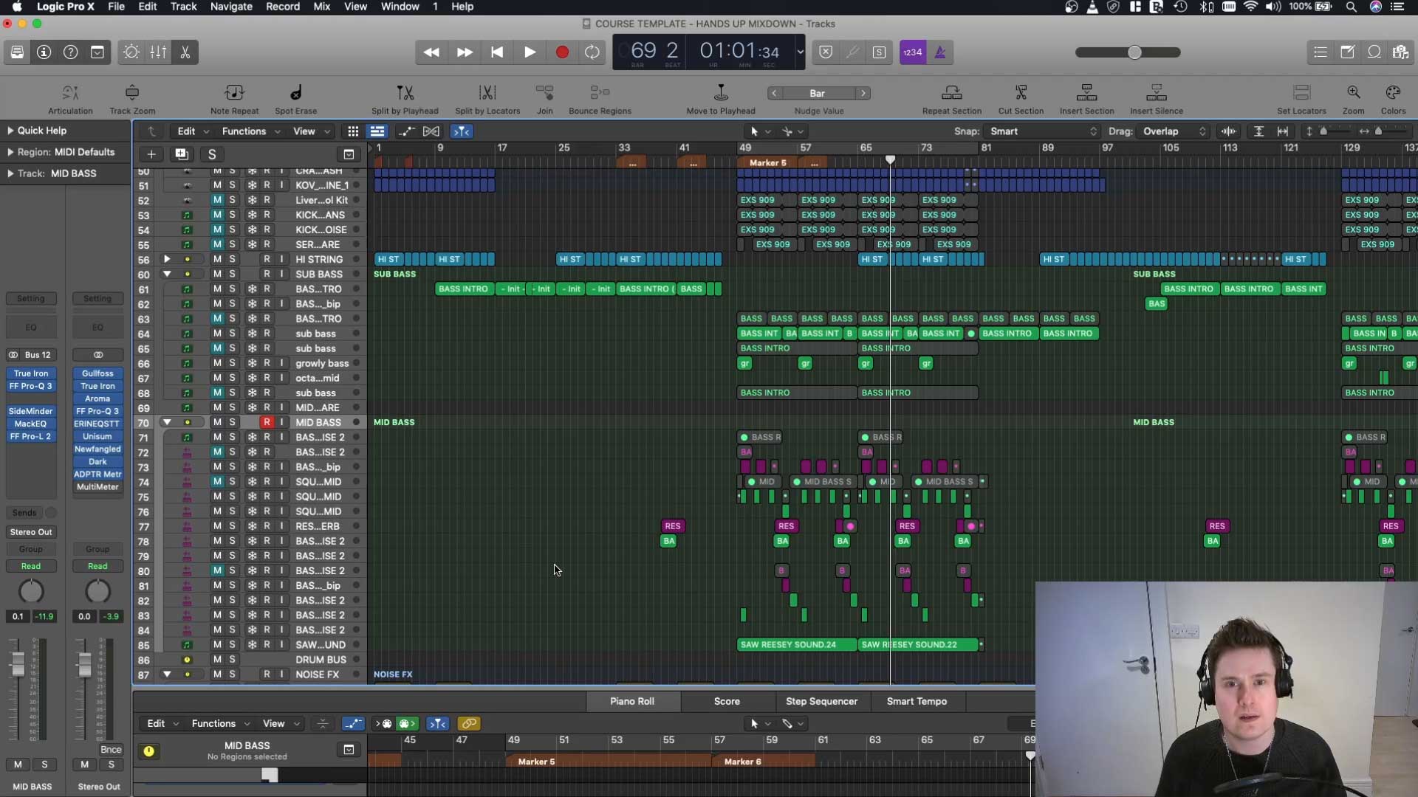1418x797 pixels.
Task: Click Split by Playhead tool
Action: pyautogui.click(x=405, y=99)
